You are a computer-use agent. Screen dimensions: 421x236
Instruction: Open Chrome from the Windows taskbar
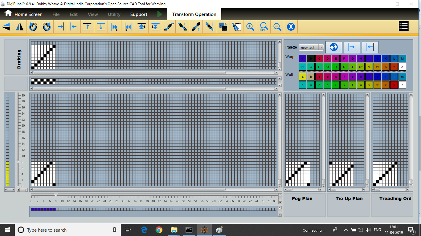coord(159,230)
